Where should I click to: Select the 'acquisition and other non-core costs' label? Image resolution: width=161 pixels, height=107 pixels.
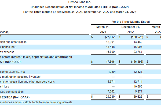[x=27, y=82]
